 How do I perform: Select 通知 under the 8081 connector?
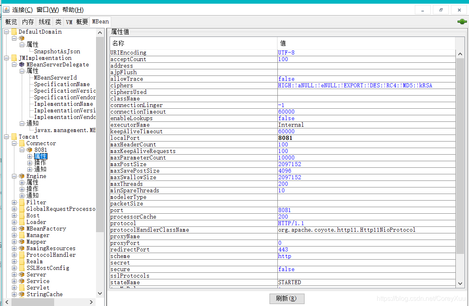tap(40, 169)
